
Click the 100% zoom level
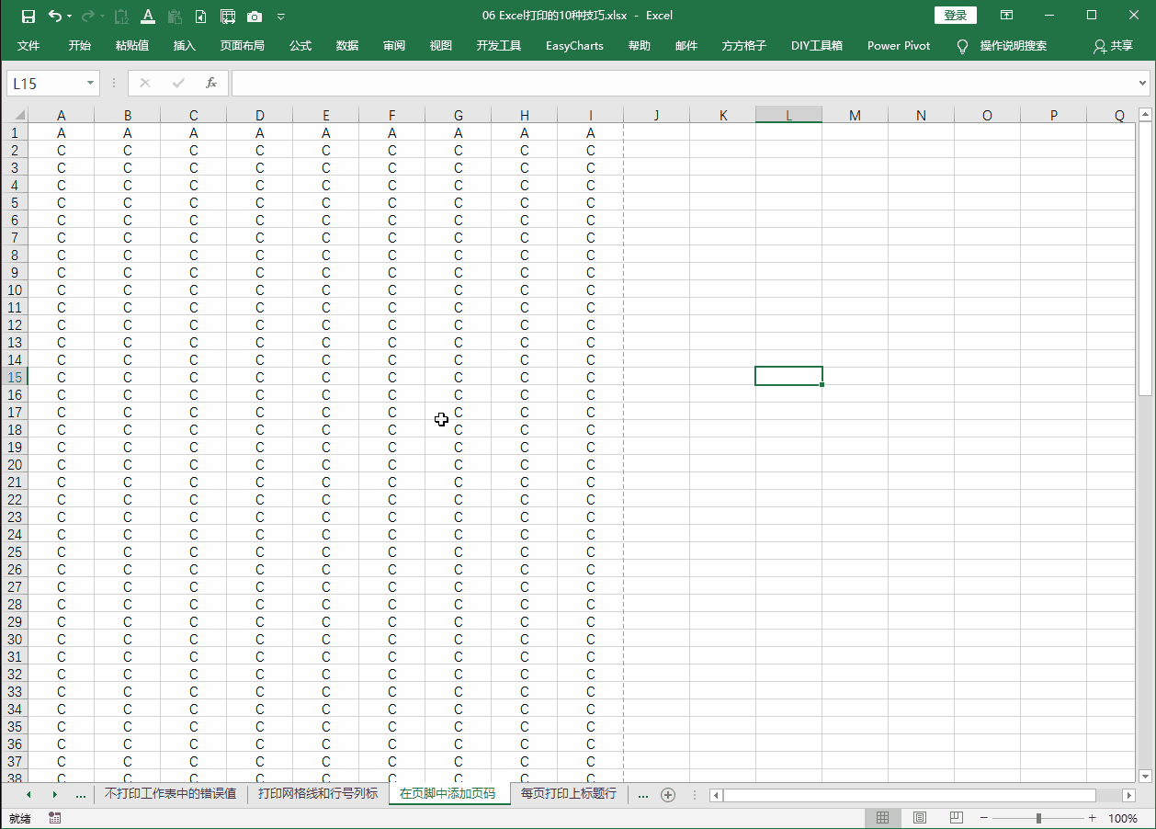(1123, 818)
